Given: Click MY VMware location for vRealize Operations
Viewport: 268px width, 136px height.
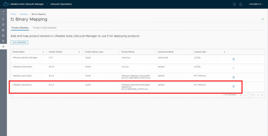Looking at the screenshot, I should (200, 85).
